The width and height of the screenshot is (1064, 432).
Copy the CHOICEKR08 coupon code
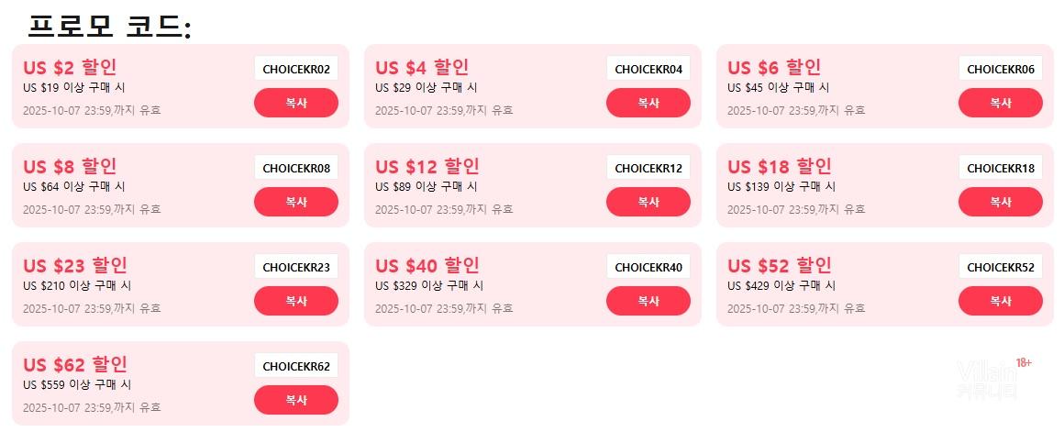pos(295,202)
